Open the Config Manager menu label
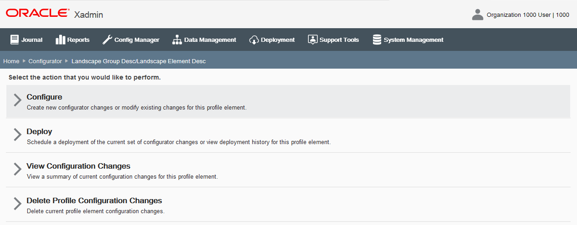Screen dimensions: 577x225 point(137,40)
